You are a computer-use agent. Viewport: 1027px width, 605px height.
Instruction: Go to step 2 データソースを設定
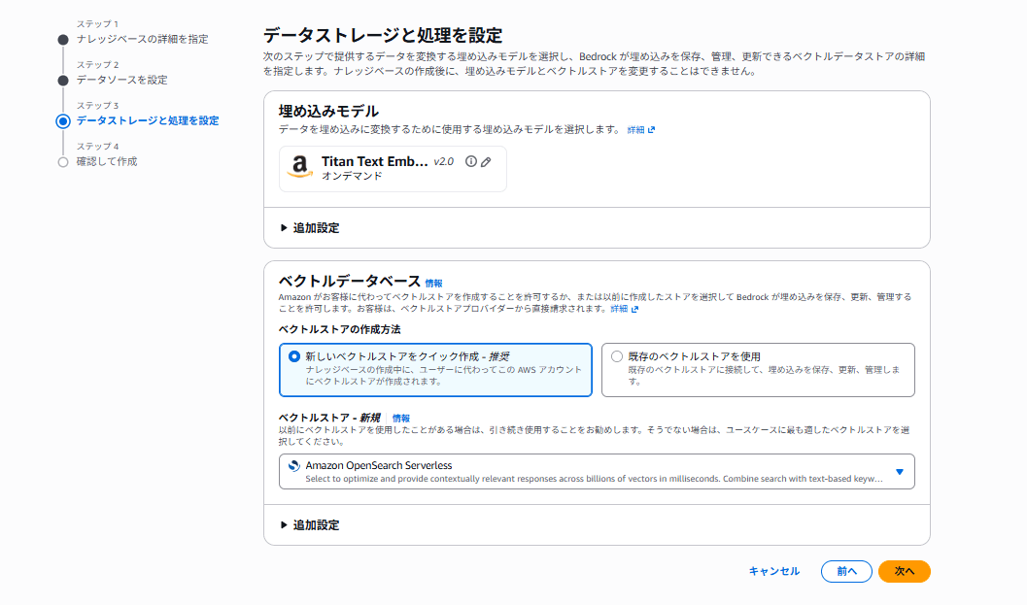coord(121,80)
